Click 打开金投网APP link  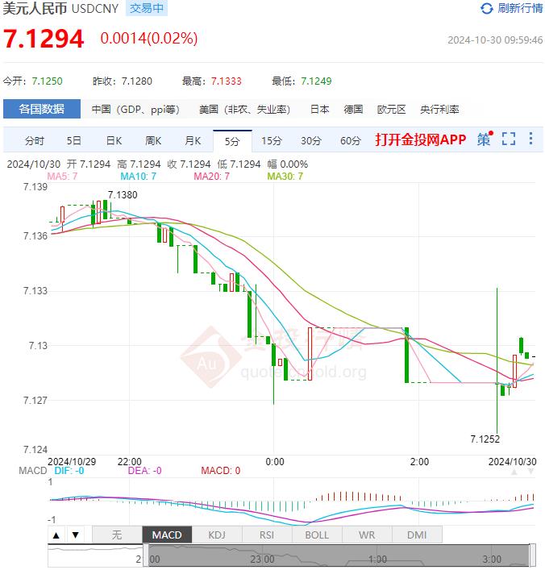[420, 139]
